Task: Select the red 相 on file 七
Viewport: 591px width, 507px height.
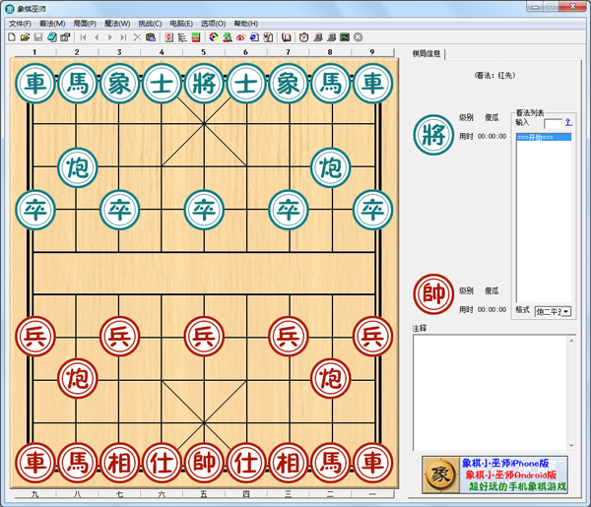Action: pos(119,463)
